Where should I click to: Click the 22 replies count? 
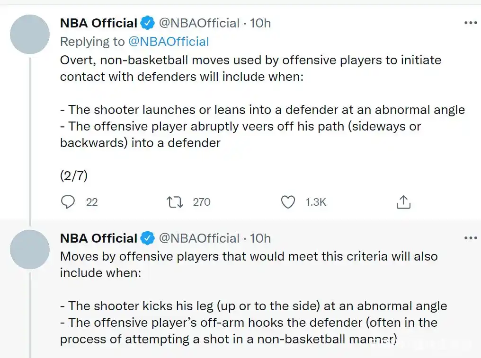coord(92,202)
